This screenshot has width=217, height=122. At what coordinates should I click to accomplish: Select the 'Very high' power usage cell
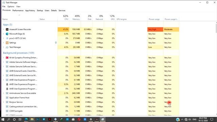[x=155, y=29]
